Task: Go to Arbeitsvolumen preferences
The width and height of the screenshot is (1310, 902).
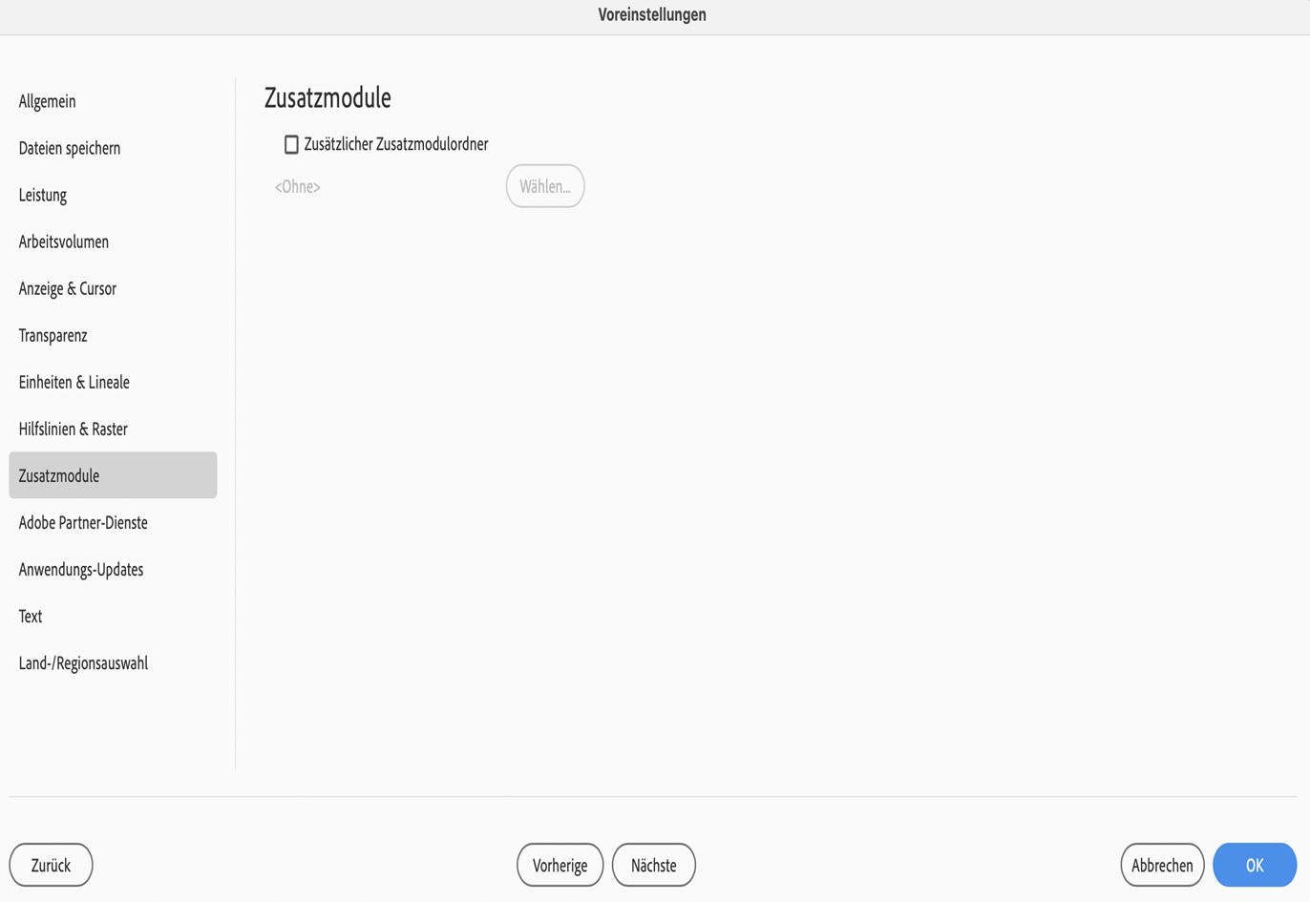Action: coord(113,241)
